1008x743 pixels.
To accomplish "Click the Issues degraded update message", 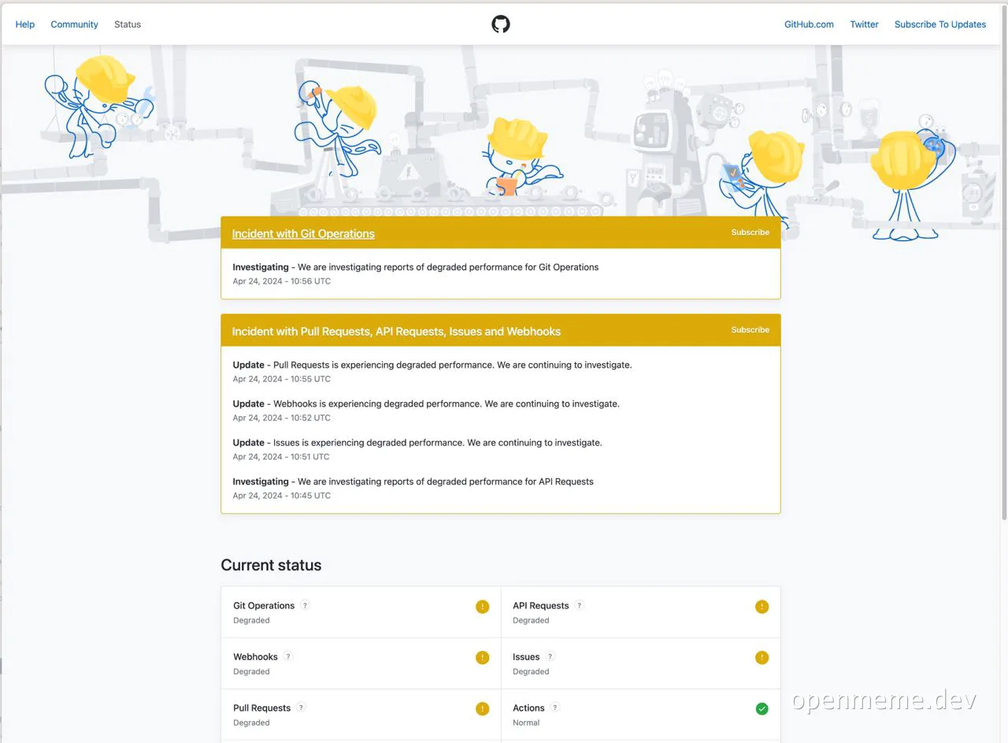I will pos(417,443).
